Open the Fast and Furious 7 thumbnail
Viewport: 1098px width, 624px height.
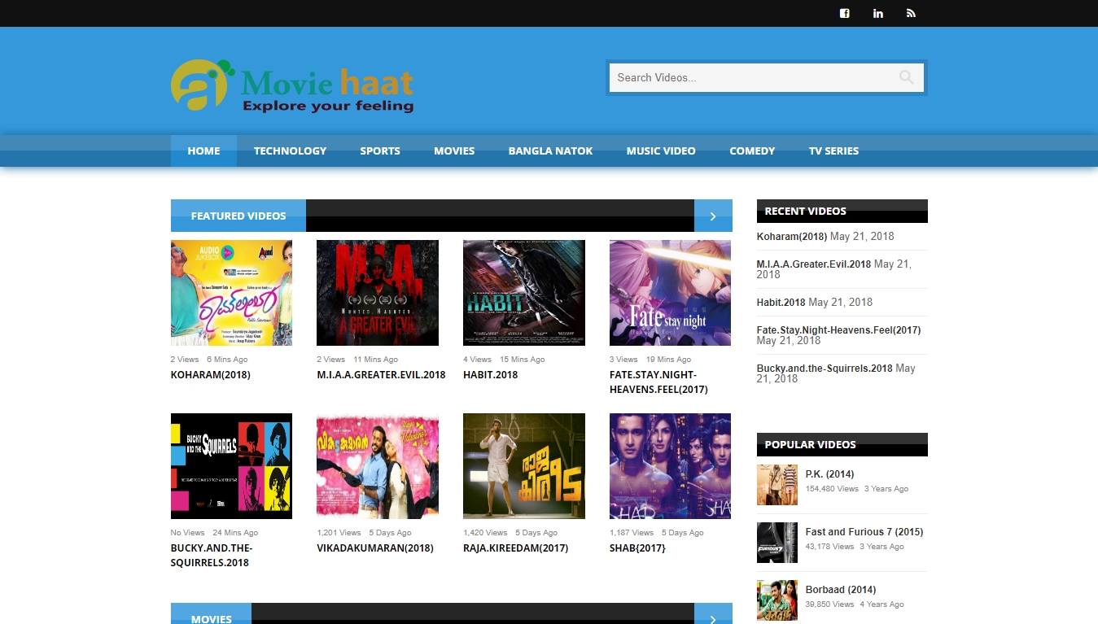tap(777, 543)
